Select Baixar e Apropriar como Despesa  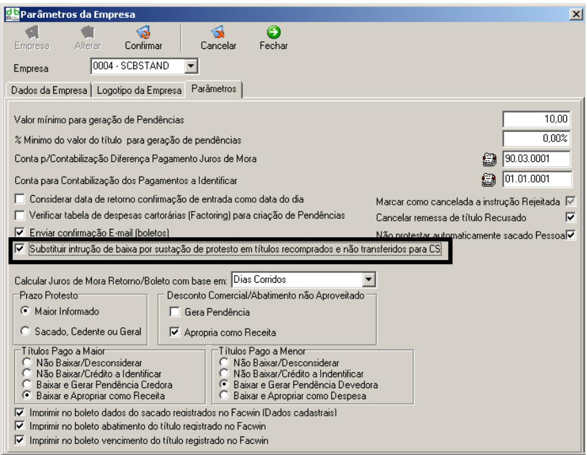point(224,395)
